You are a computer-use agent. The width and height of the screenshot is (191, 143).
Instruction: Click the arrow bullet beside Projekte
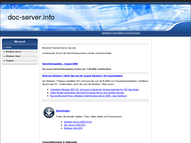click(4, 61)
